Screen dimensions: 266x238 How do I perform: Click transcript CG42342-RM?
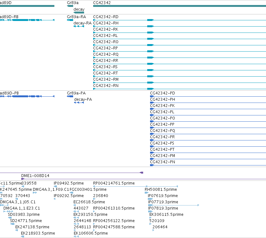pyautogui.click(x=106, y=79)
